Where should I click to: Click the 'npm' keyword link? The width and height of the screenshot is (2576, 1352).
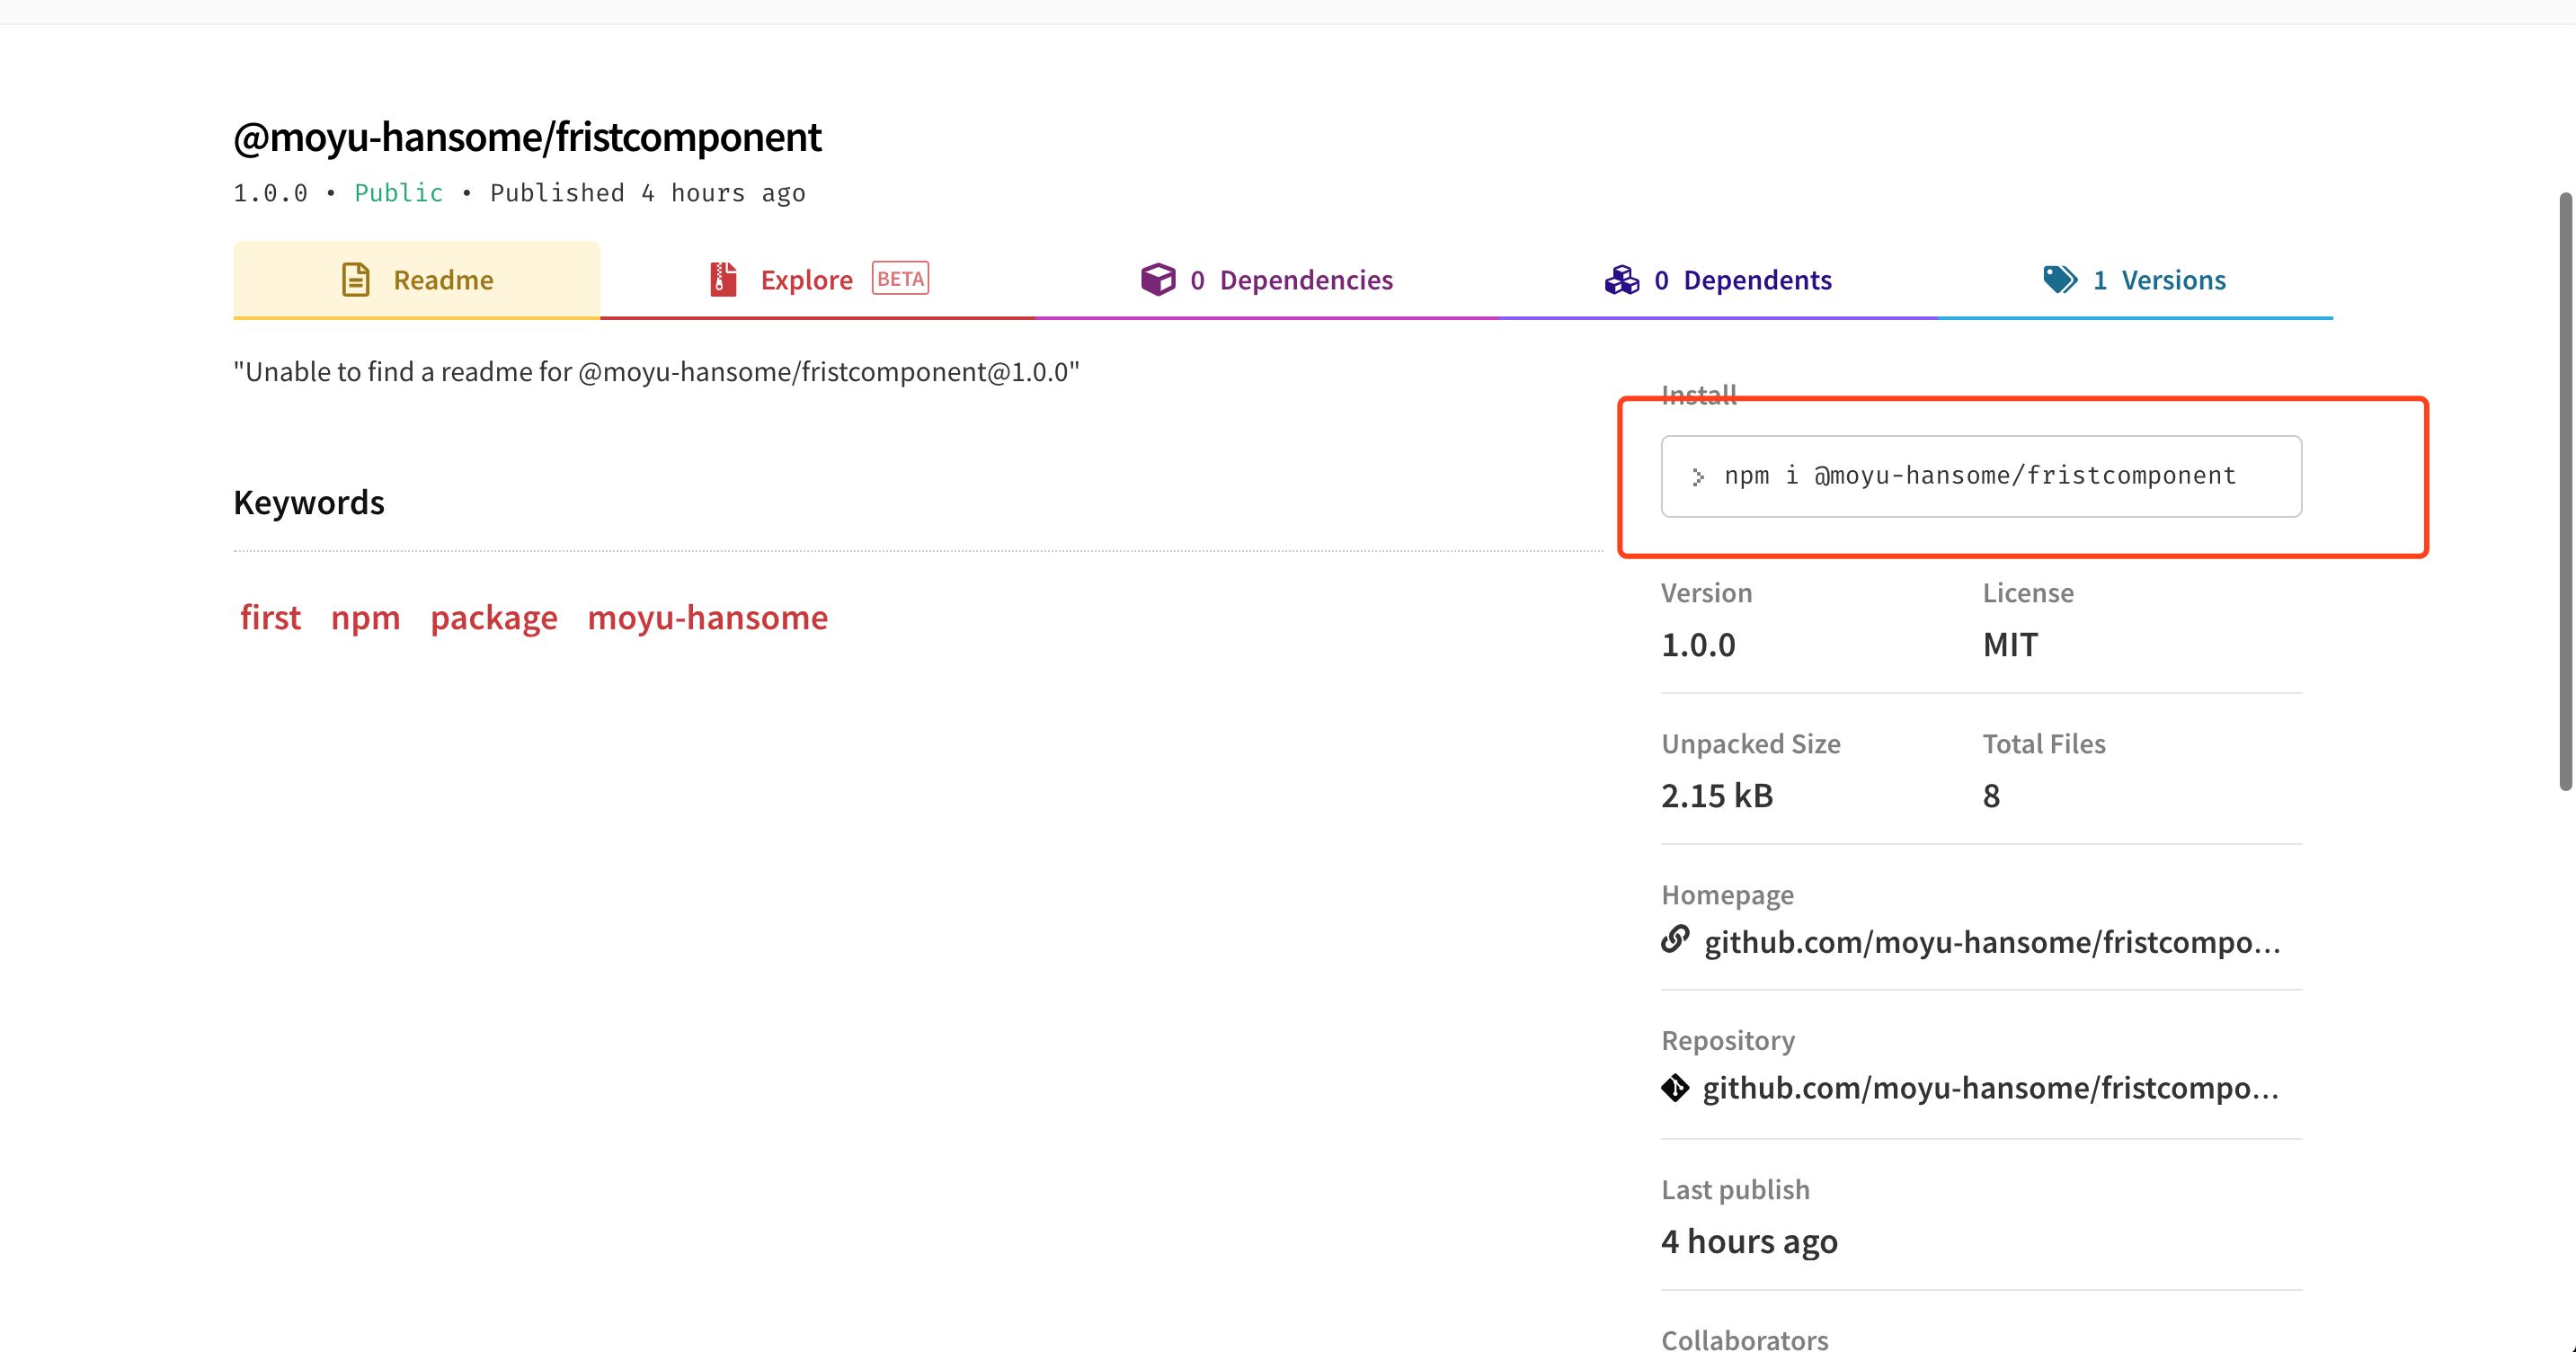(365, 618)
